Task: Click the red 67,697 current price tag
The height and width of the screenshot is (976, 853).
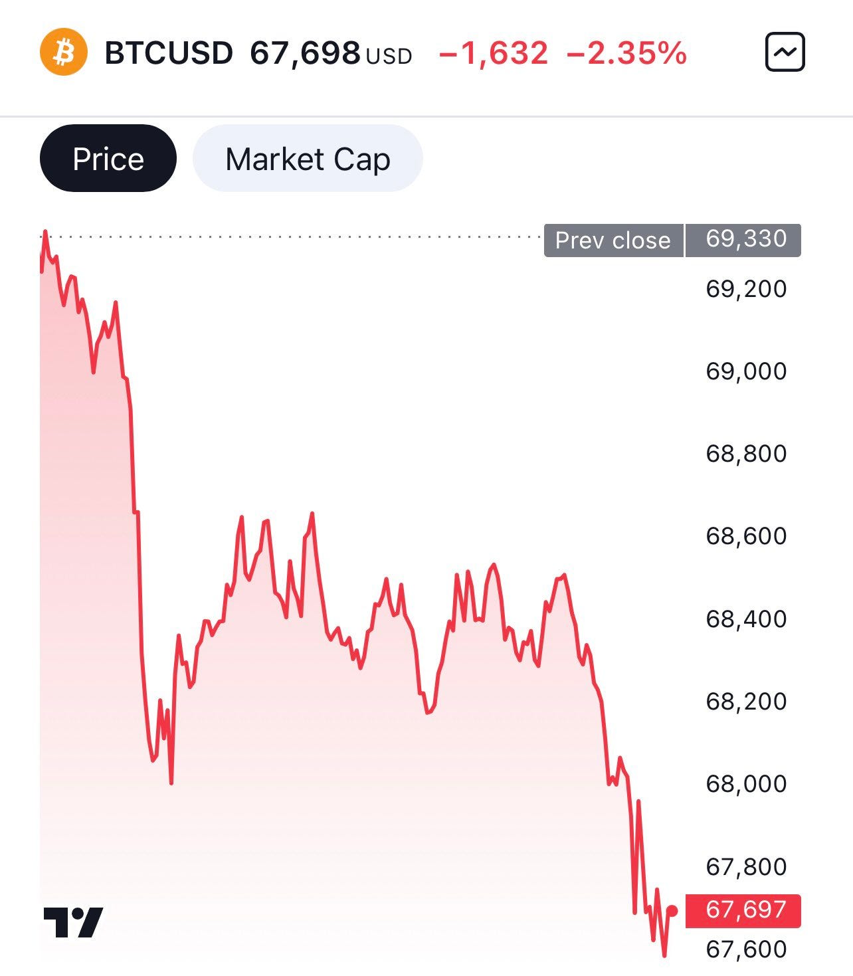Action: point(744,910)
